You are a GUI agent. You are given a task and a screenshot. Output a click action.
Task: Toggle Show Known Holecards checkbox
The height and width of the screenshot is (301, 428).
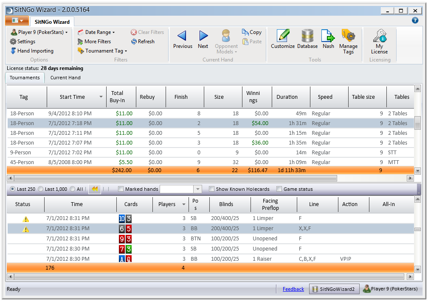[x=212, y=189]
